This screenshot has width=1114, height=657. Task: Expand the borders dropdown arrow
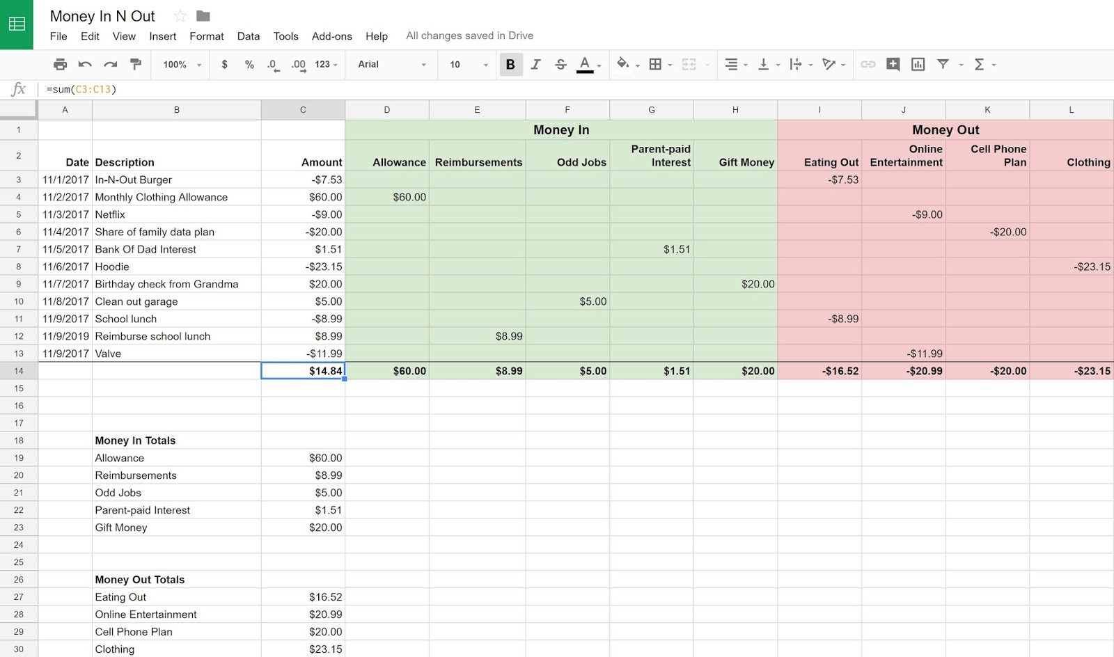[670, 65]
